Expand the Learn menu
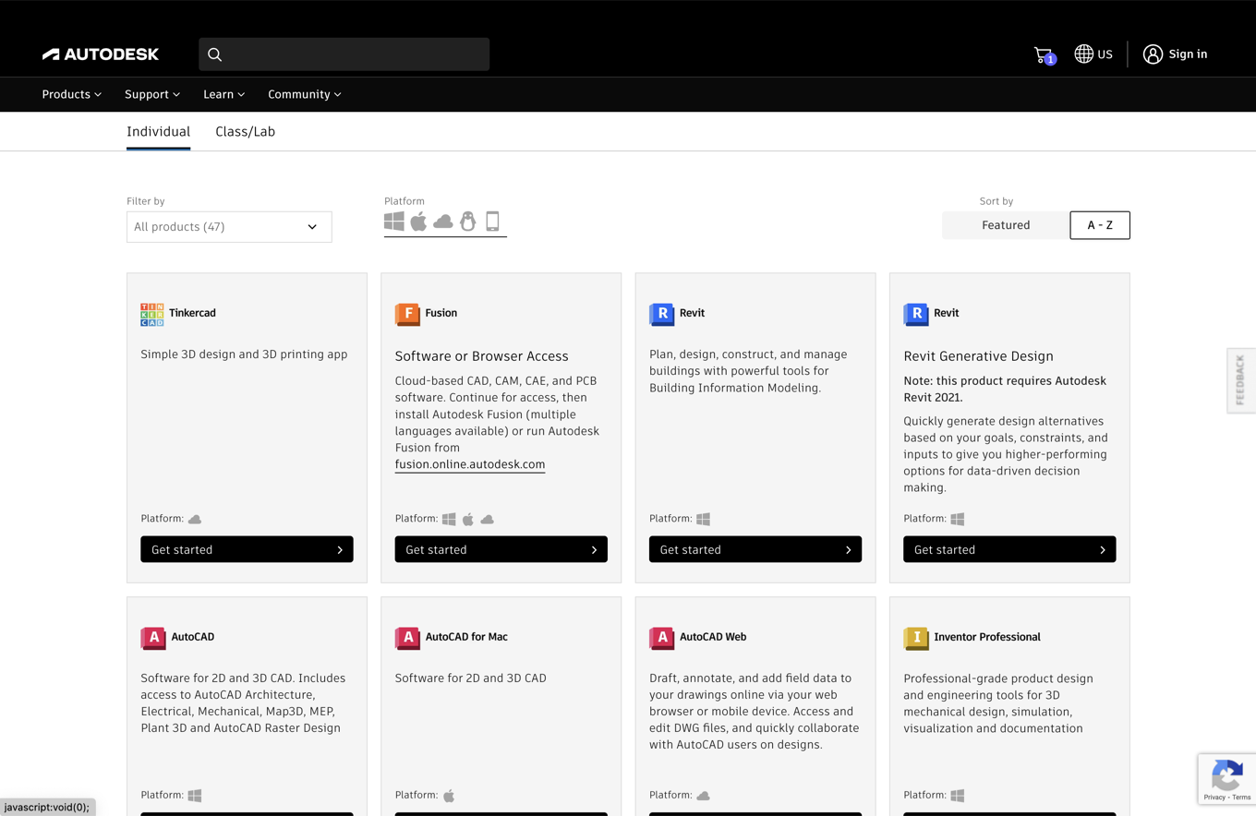1256x816 pixels. click(224, 94)
